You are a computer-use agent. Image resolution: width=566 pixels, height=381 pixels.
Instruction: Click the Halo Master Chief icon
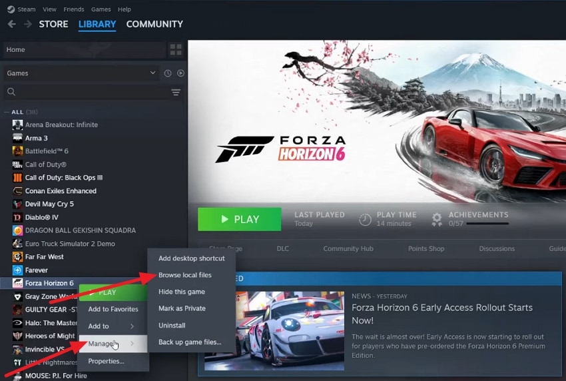pyautogui.click(x=17, y=323)
